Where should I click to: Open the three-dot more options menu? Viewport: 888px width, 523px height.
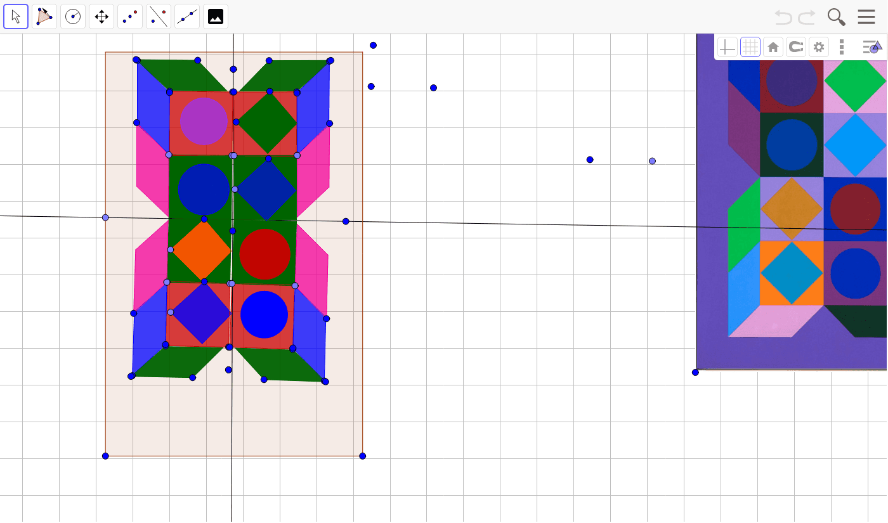coord(842,47)
